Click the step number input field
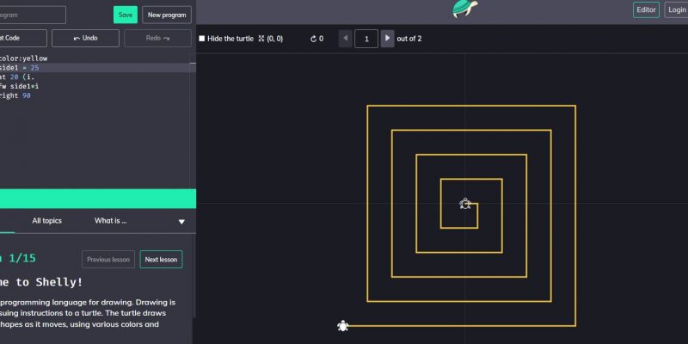The width and height of the screenshot is (688, 344). point(366,39)
